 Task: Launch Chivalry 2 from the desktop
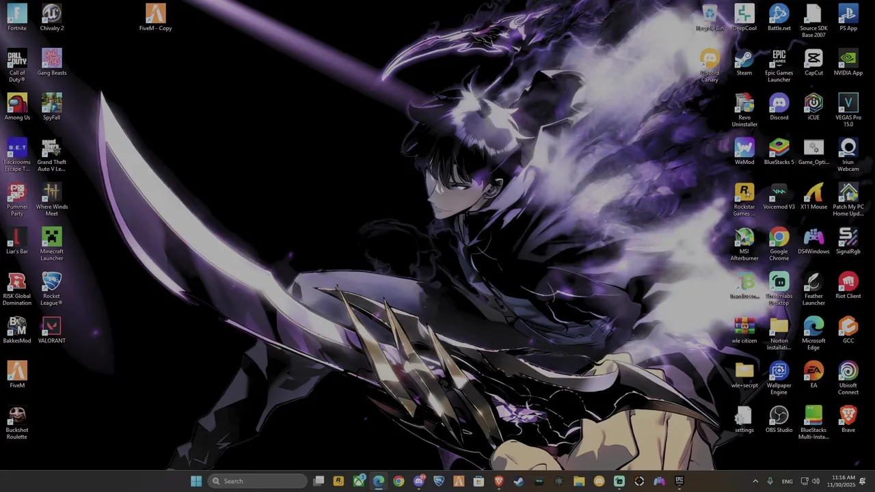[x=52, y=18]
